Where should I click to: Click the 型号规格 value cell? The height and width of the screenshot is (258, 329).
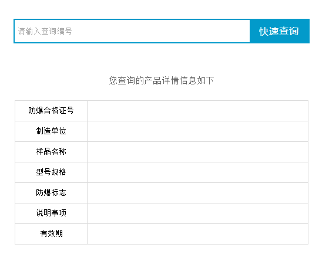pos(197,172)
